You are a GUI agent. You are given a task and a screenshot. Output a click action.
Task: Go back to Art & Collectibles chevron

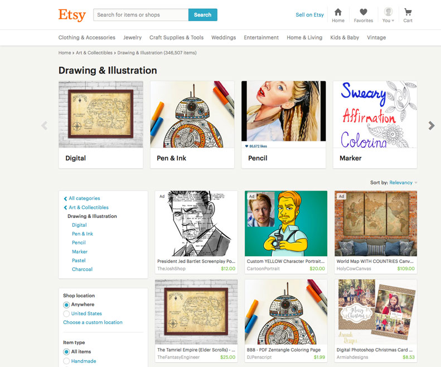65,208
